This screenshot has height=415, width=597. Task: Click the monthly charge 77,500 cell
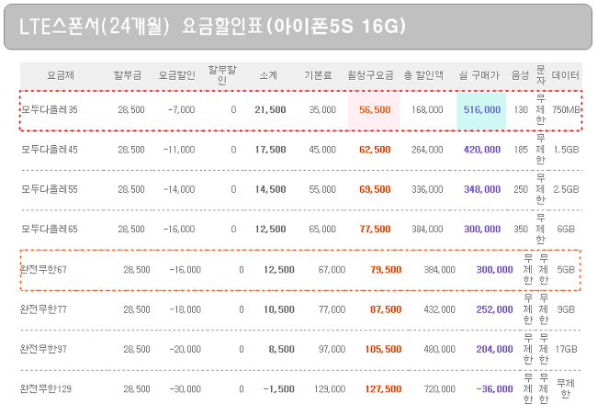375,229
